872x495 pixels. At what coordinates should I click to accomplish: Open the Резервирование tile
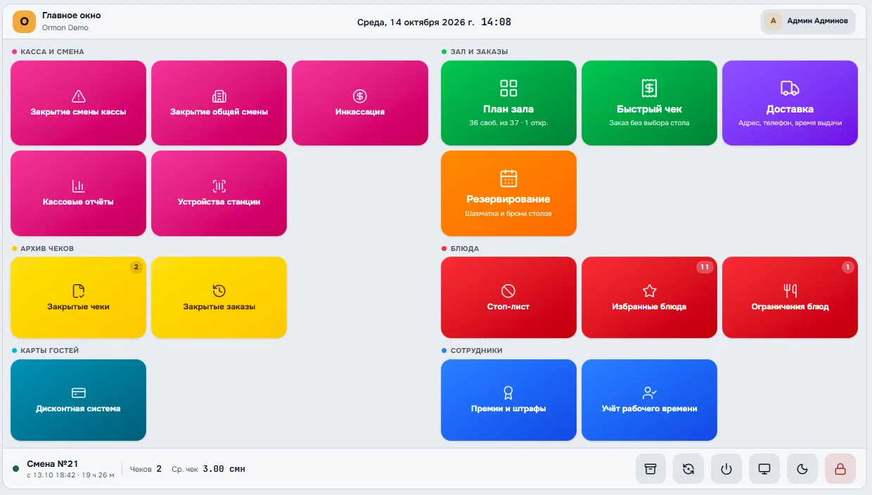tap(508, 193)
